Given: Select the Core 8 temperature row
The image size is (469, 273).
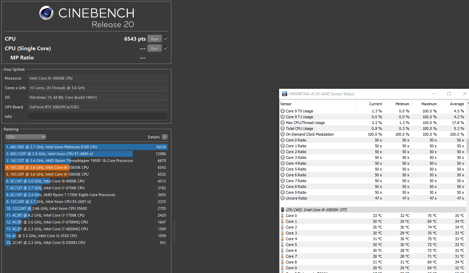Looking at the screenshot, I should click(x=373, y=262).
